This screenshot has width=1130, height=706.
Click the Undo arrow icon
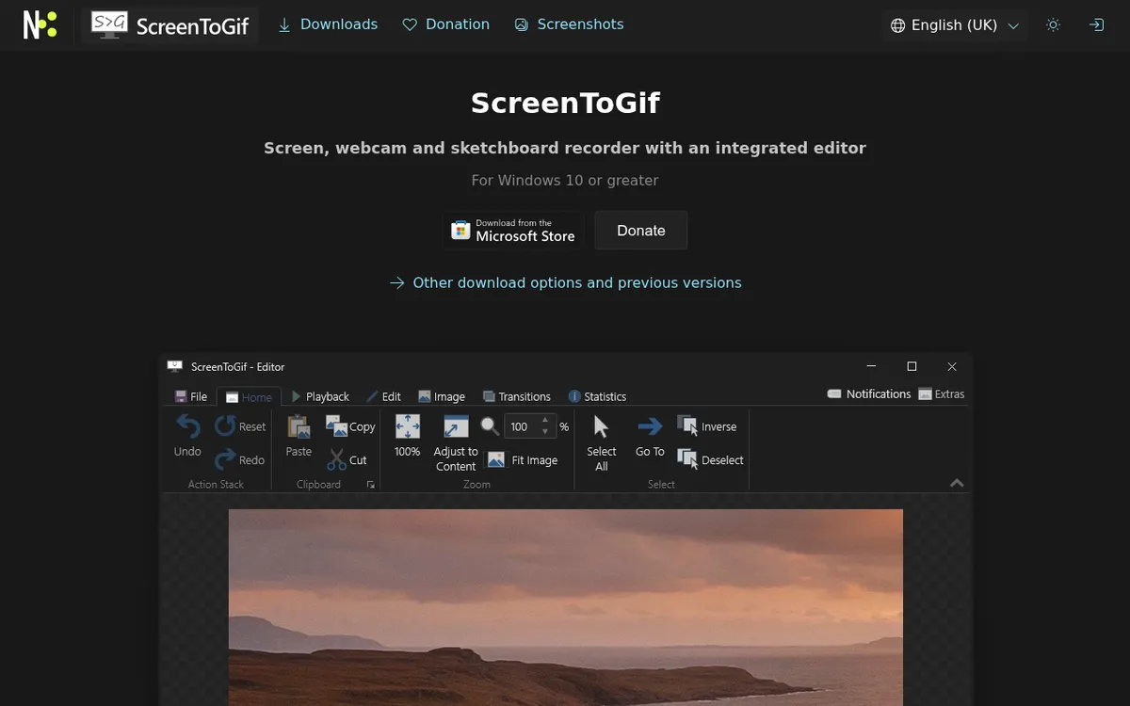click(188, 427)
